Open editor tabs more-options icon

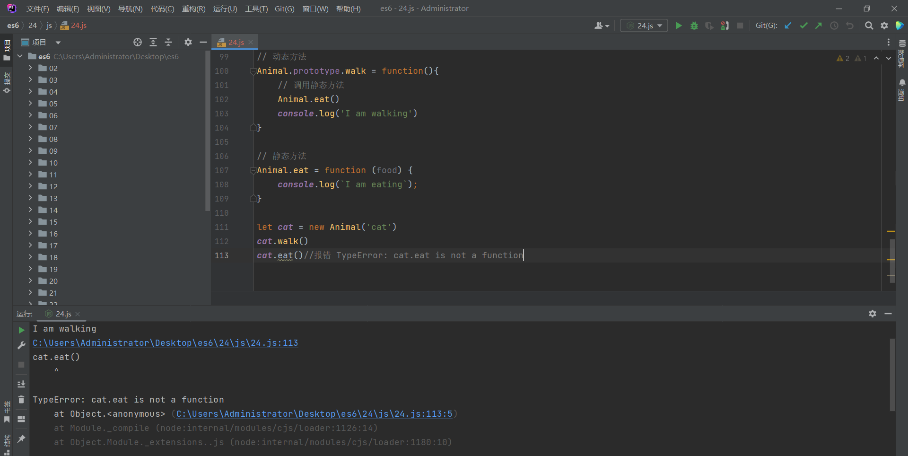(889, 42)
